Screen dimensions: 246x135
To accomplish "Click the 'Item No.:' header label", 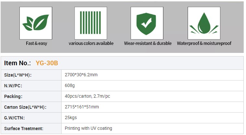I will [x=18, y=63].
